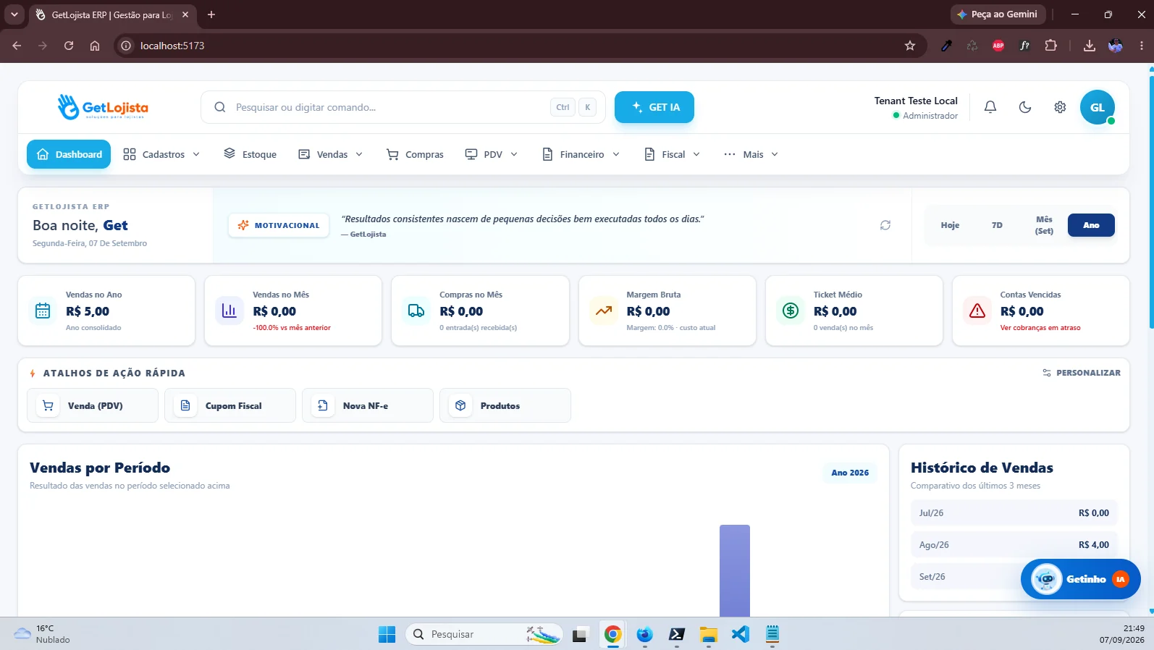Open Nova NF-e quick shortcut
This screenshot has height=650, width=1154.
368,405
